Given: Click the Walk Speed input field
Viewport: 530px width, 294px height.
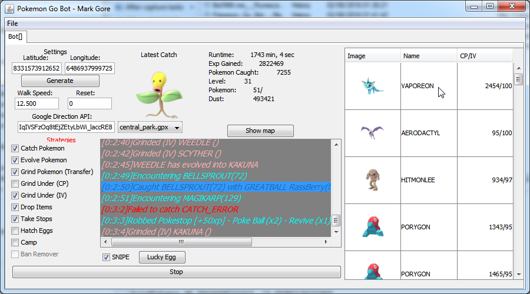Looking at the screenshot, I should (37, 103).
